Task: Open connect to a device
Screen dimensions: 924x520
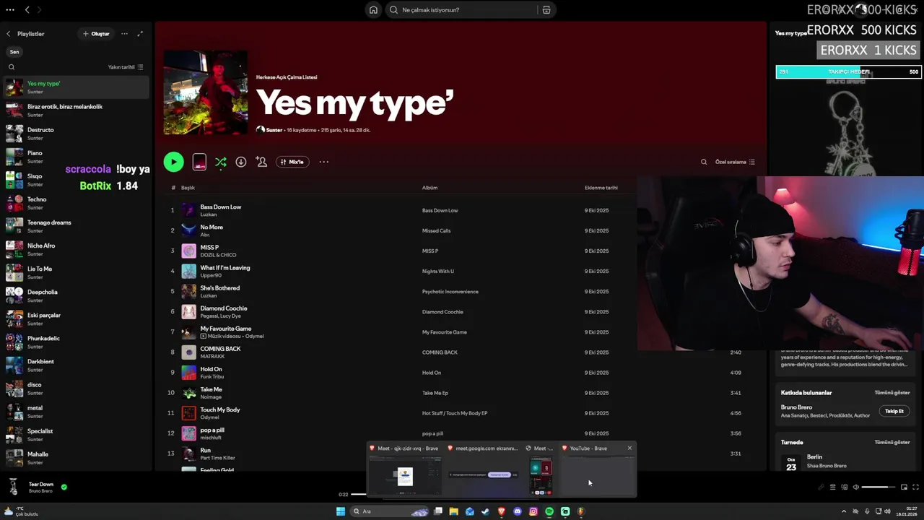Action: tap(844, 487)
